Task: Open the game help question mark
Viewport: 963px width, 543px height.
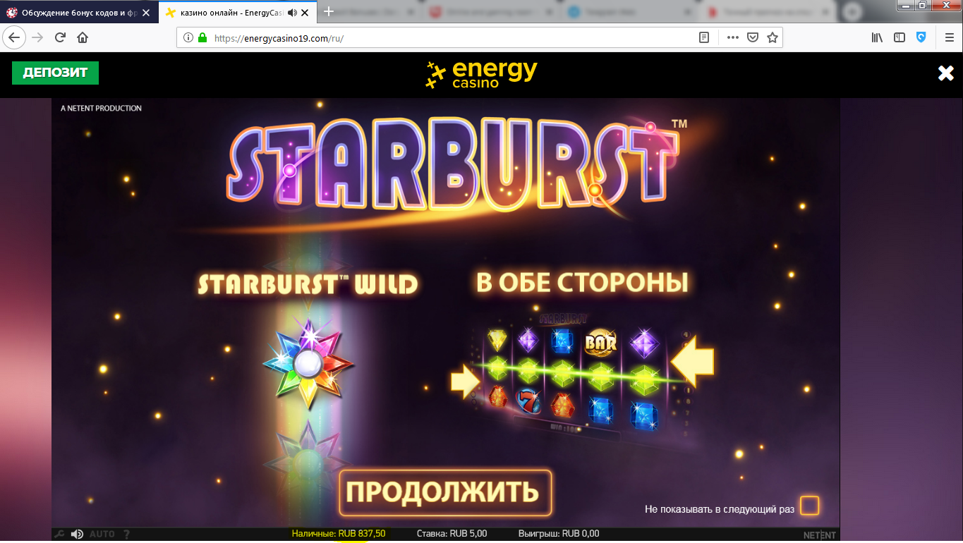Action: 127,534
